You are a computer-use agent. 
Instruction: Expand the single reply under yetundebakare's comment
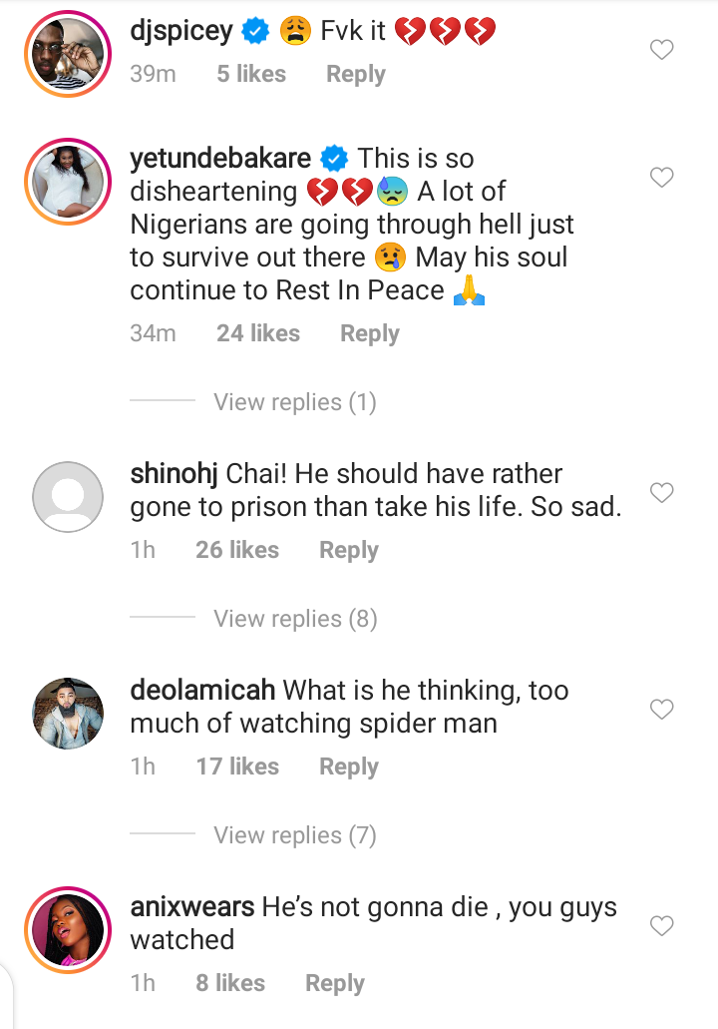click(294, 402)
